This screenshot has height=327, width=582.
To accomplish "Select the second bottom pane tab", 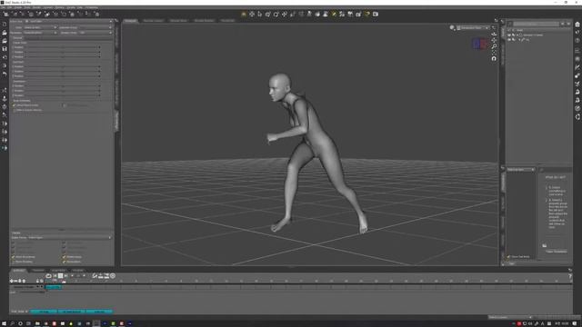I will [38, 271].
